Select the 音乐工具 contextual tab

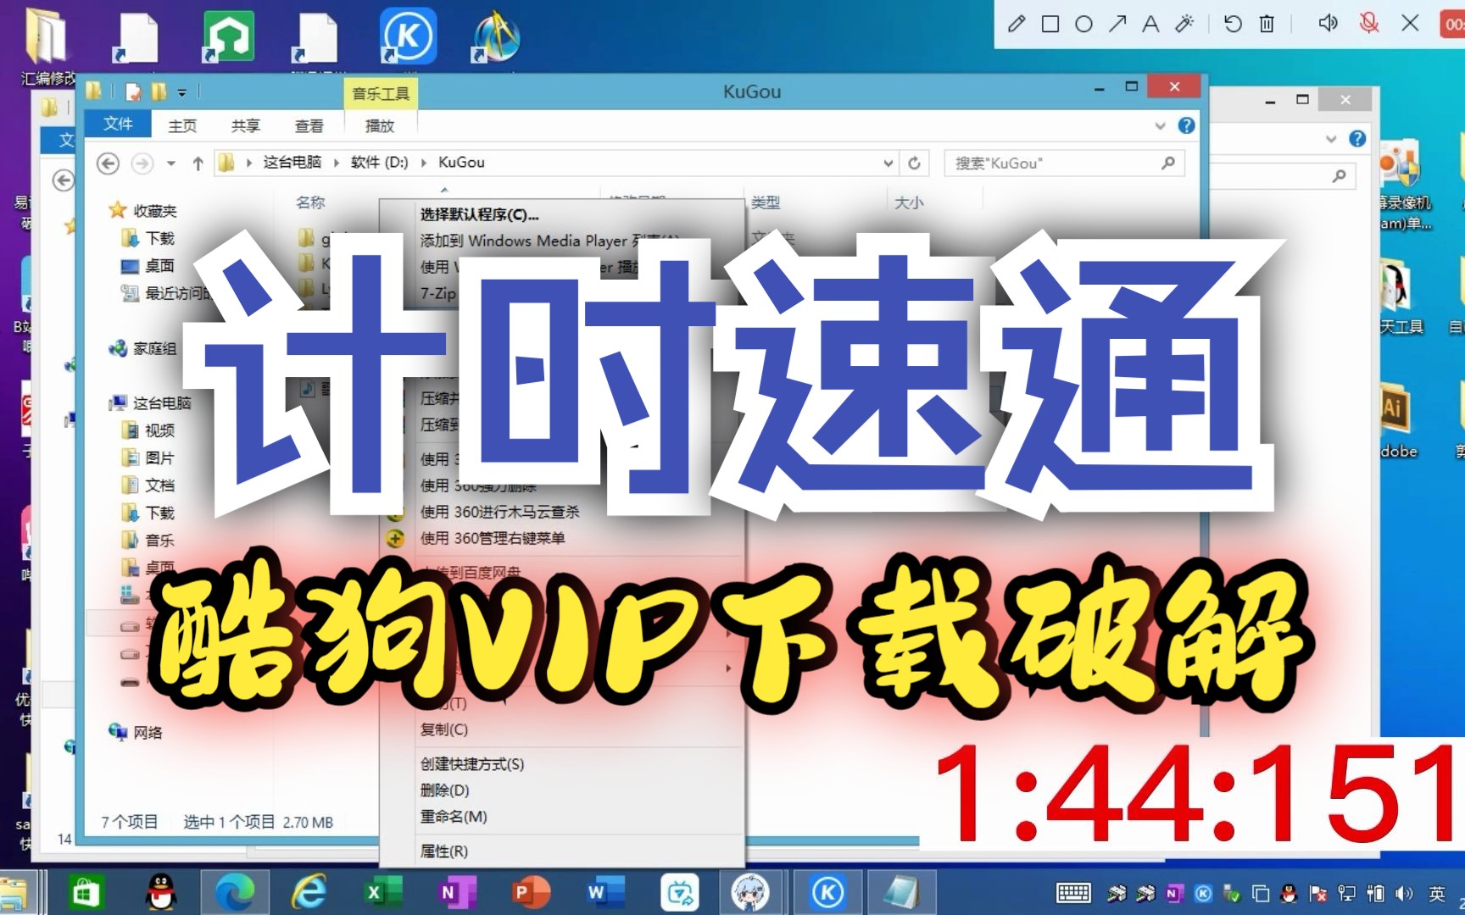(x=381, y=93)
